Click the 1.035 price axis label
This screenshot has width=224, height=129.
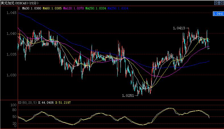11,54
